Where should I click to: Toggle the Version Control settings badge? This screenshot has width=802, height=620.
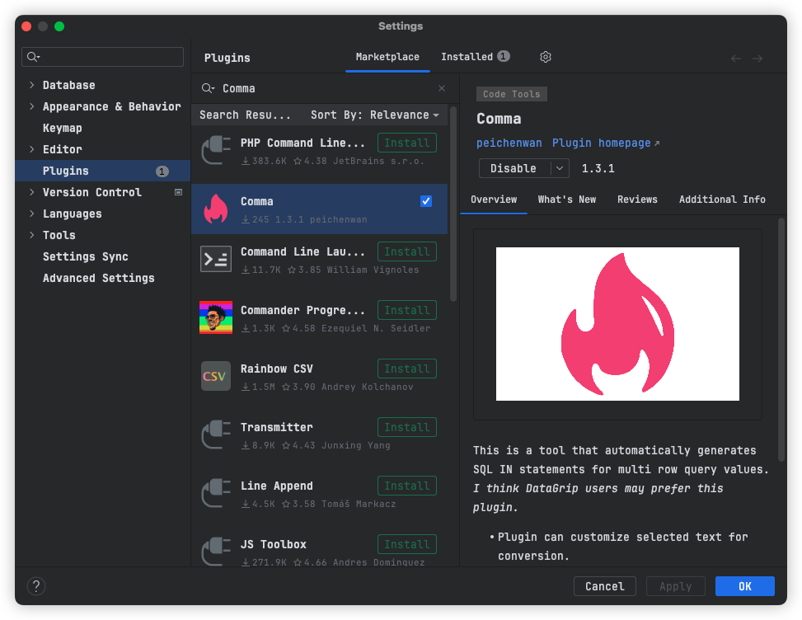click(176, 192)
